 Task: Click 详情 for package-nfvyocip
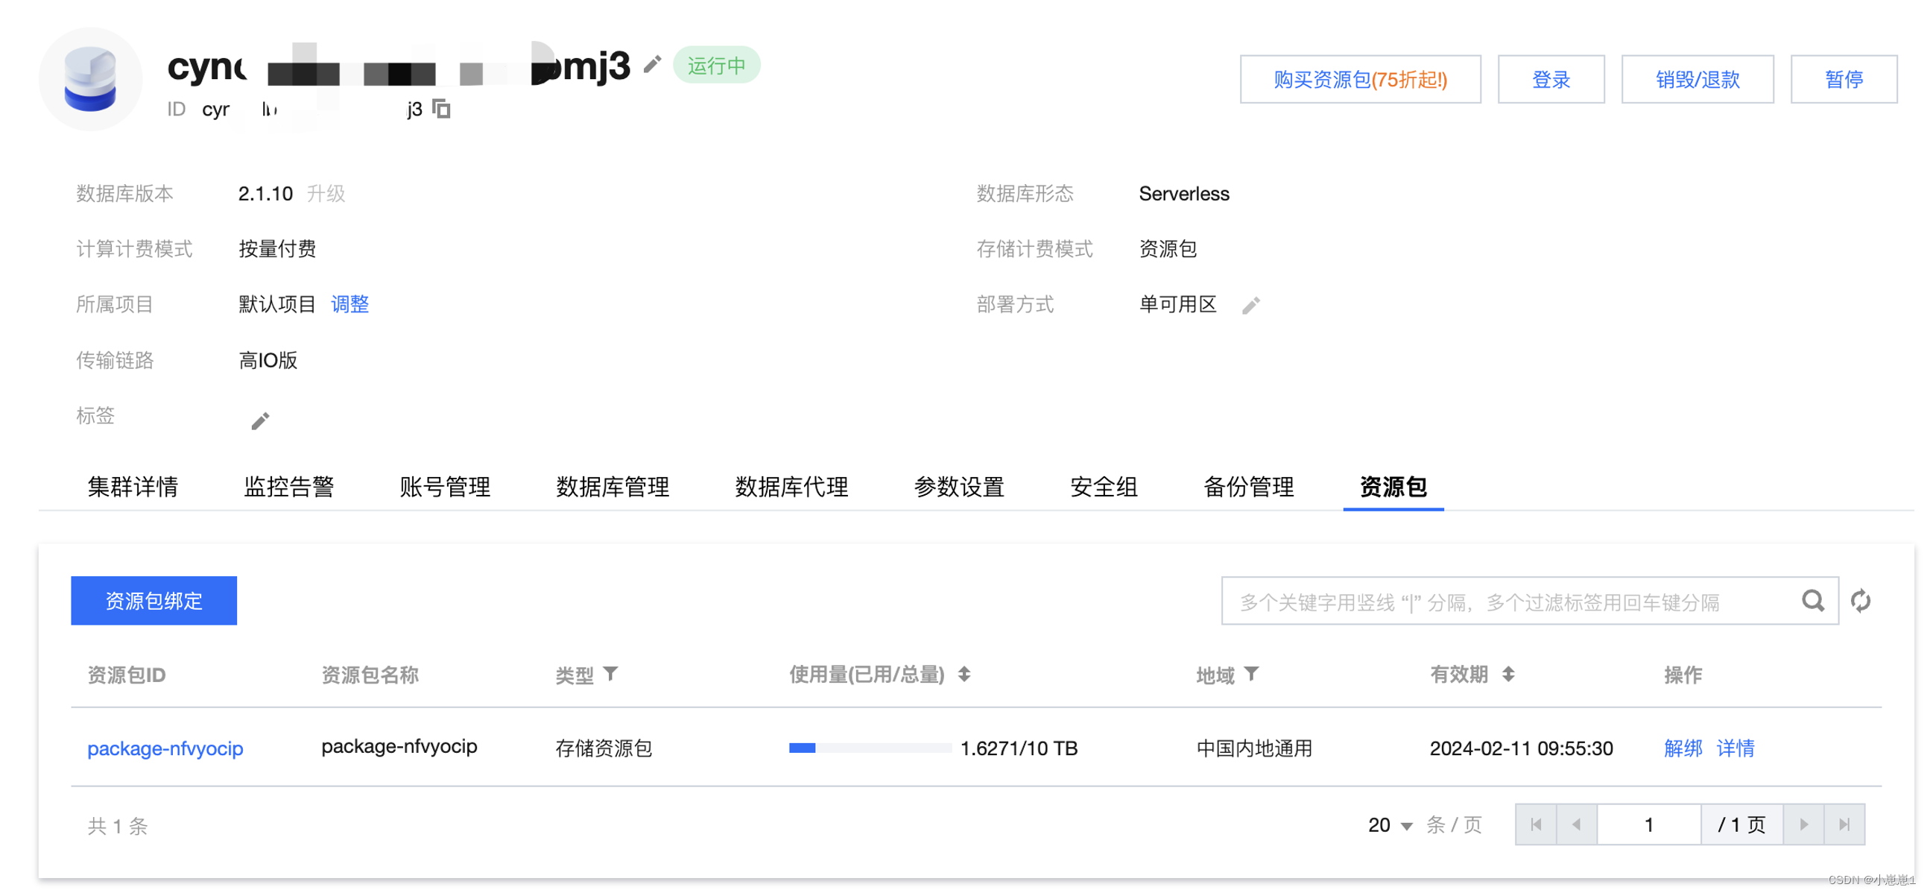tap(1735, 747)
